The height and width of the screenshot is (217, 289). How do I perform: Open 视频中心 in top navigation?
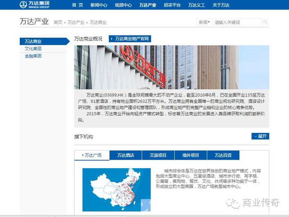click(123, 5)
